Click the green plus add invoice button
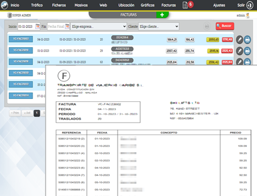 click(x=162, y=15)
